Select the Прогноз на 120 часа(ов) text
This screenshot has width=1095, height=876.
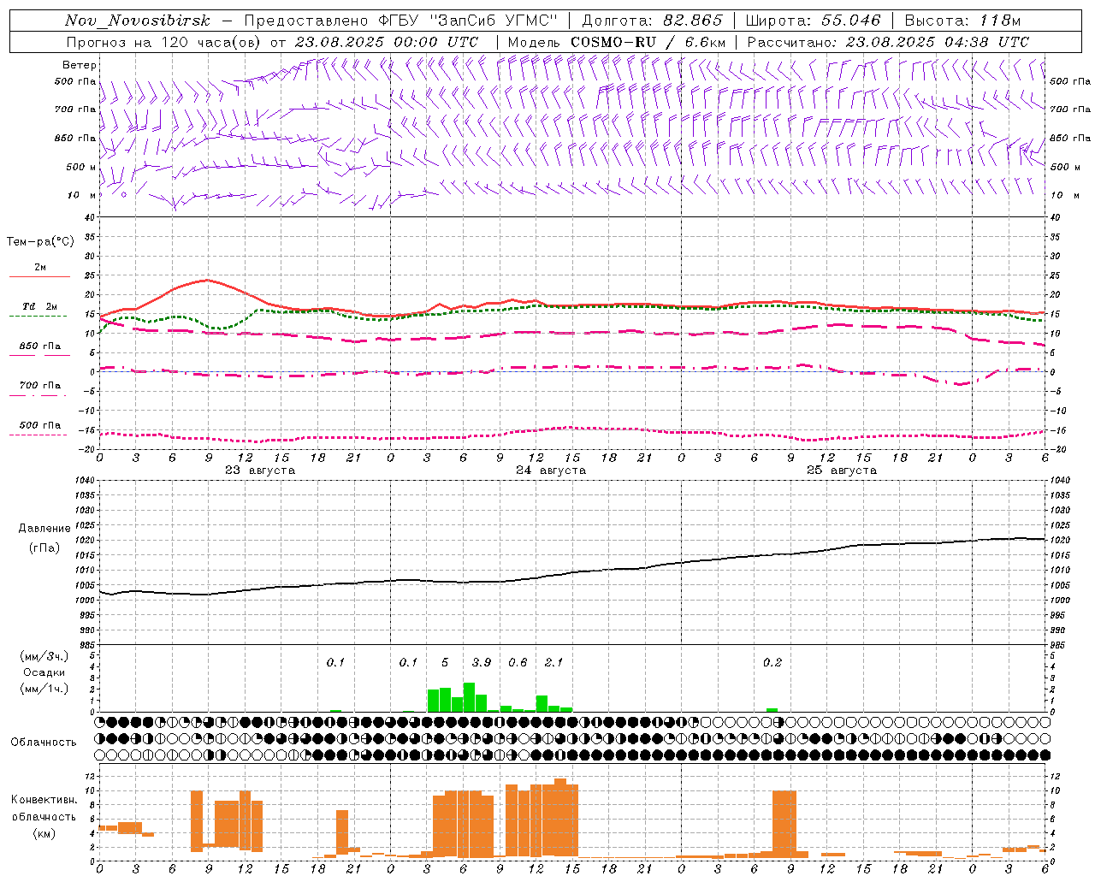point(163,42)
